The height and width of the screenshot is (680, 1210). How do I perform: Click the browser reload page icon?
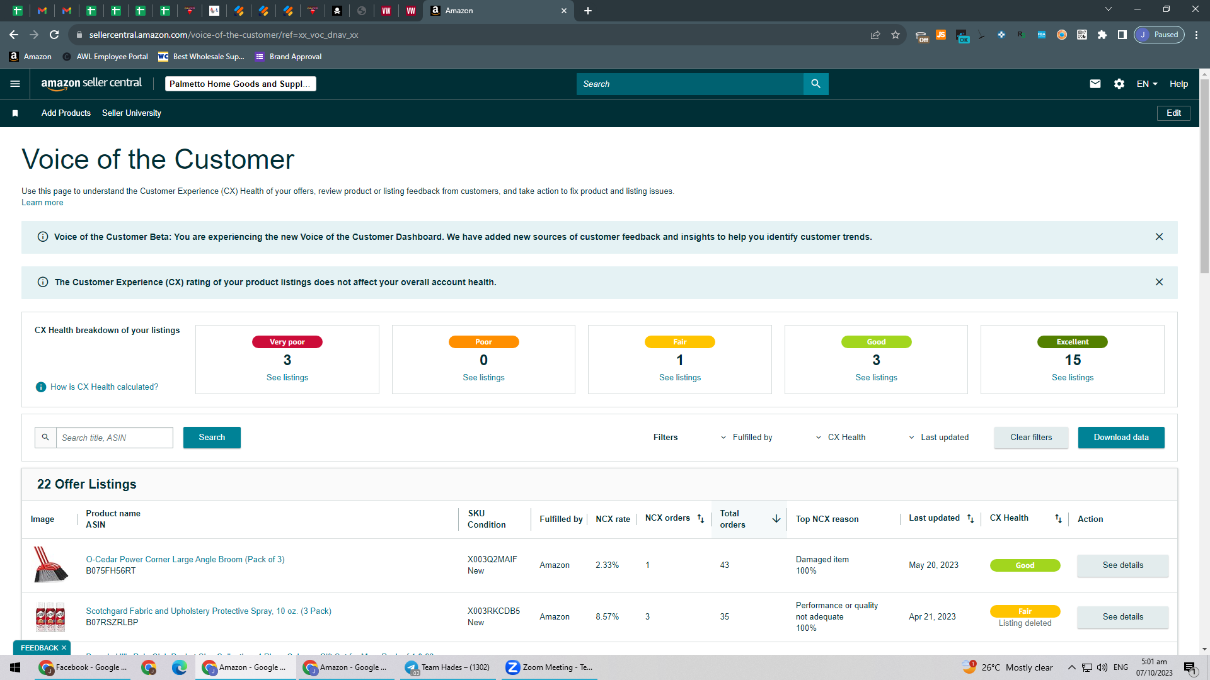click(54, 35)
